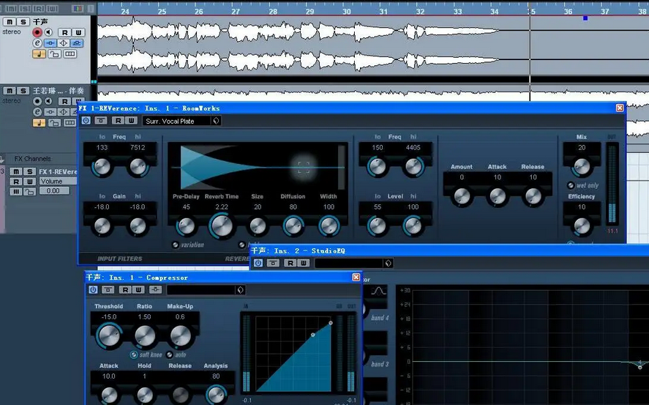649x405 pixels.
Task: Toggle musical timebase note icon on 干声 track
Action: tap(39, 54)
